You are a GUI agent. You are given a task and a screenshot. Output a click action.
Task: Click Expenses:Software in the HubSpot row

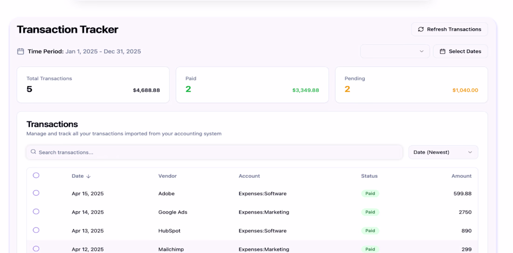click(x=263, y=231)
